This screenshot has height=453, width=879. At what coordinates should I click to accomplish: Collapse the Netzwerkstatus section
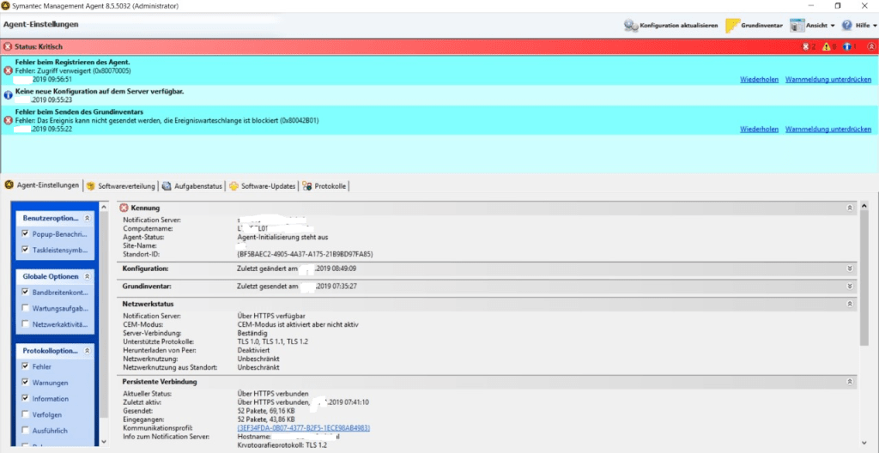[x=849, y=304]
